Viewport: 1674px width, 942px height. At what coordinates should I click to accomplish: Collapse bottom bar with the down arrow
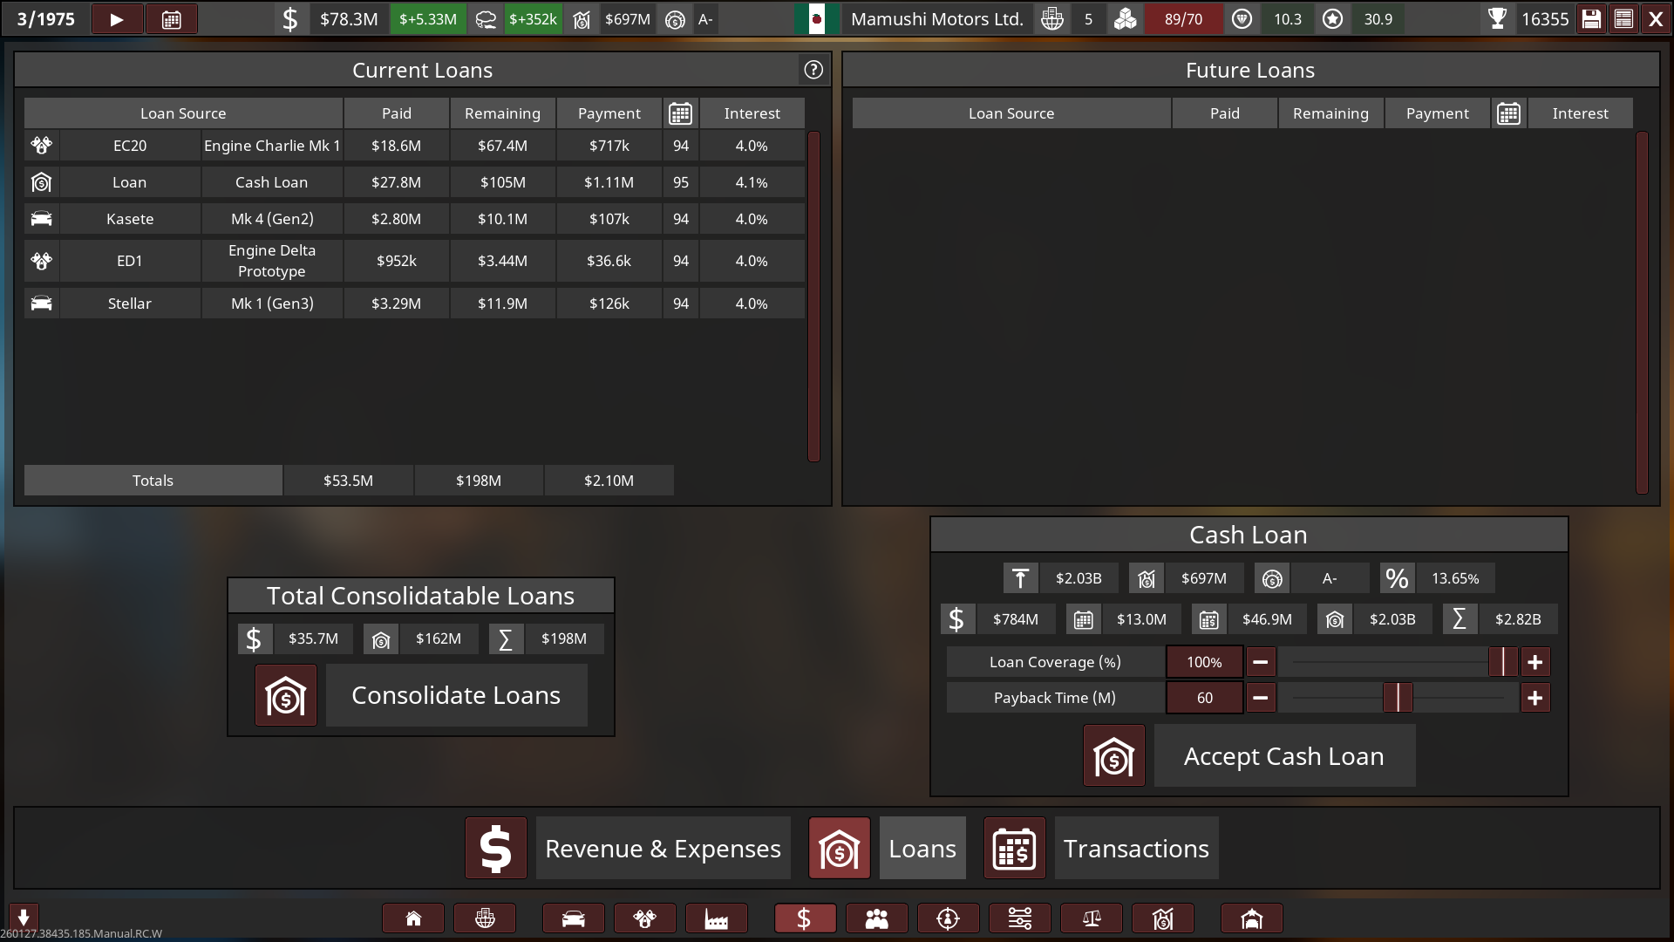24,917
